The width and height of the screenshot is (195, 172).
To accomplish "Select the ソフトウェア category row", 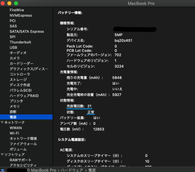I will [x=15, y=155].
